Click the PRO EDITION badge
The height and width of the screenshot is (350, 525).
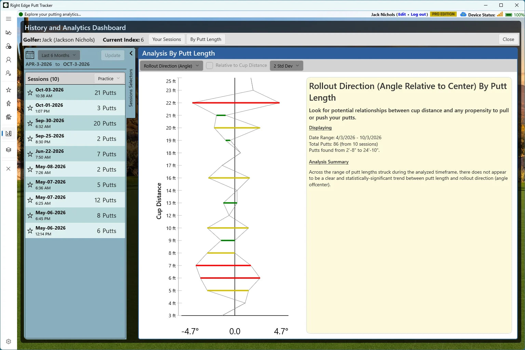[x=443, y=14]
